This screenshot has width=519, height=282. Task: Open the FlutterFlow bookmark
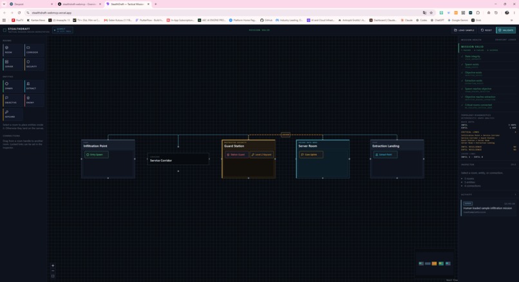[149, 20]
